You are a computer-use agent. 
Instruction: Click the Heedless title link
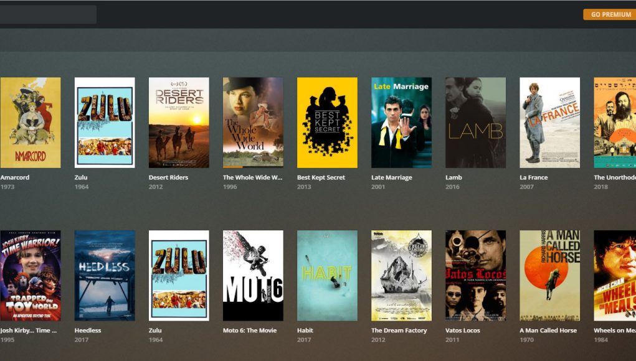[88, 331]
